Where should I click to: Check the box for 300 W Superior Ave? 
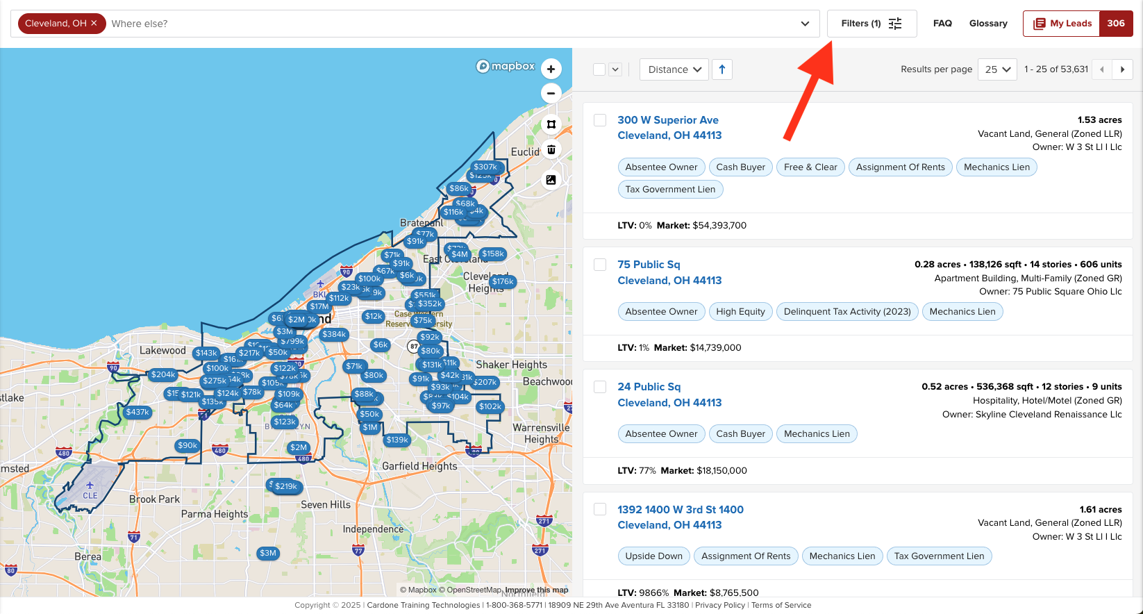tap(600, 120)
